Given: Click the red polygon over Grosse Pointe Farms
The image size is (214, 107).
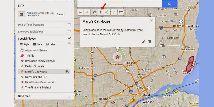Looking at the screenshot, I should [190, 64].
